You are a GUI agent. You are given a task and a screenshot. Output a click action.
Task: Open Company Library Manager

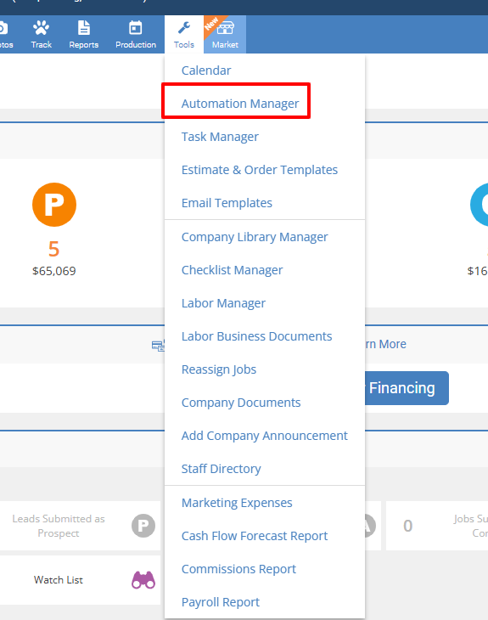click(x=255, y=237)
